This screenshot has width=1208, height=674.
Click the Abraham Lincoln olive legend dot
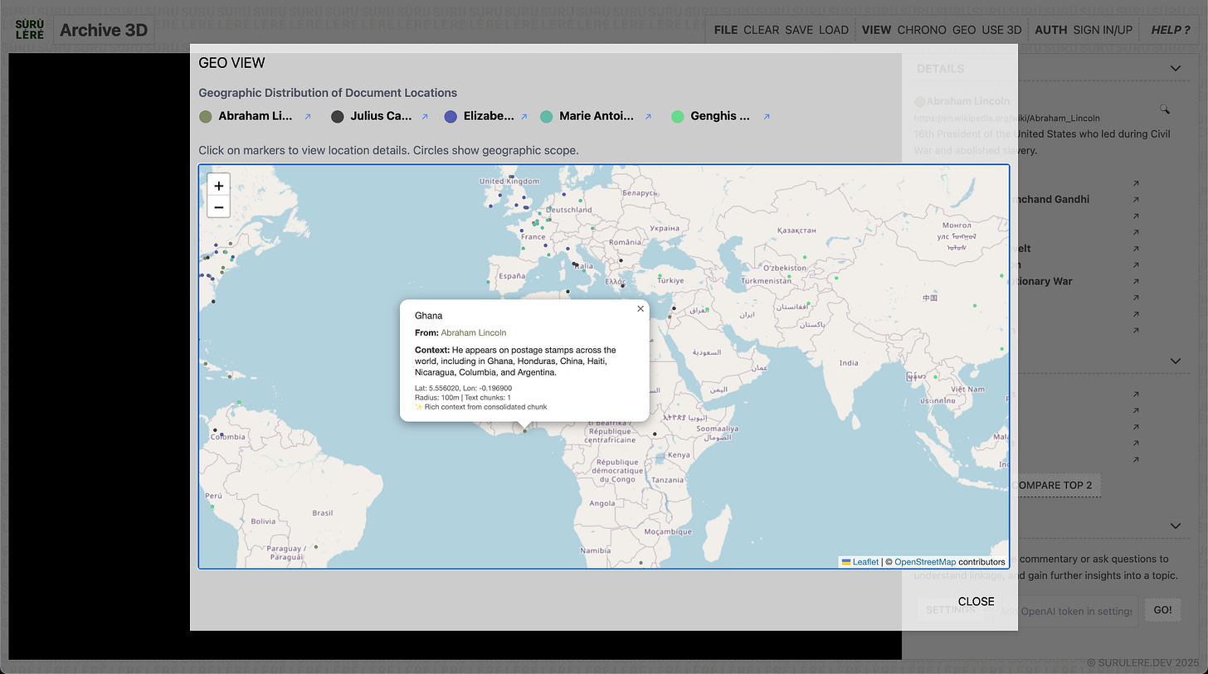205,117
